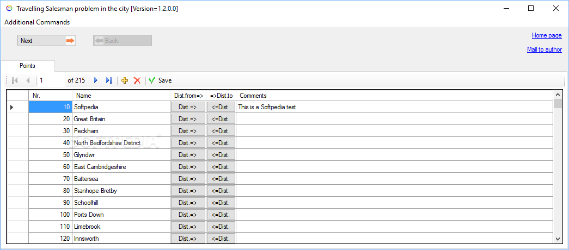
Task: Delete the point with the red X
Action: click(x=137, y=80)
